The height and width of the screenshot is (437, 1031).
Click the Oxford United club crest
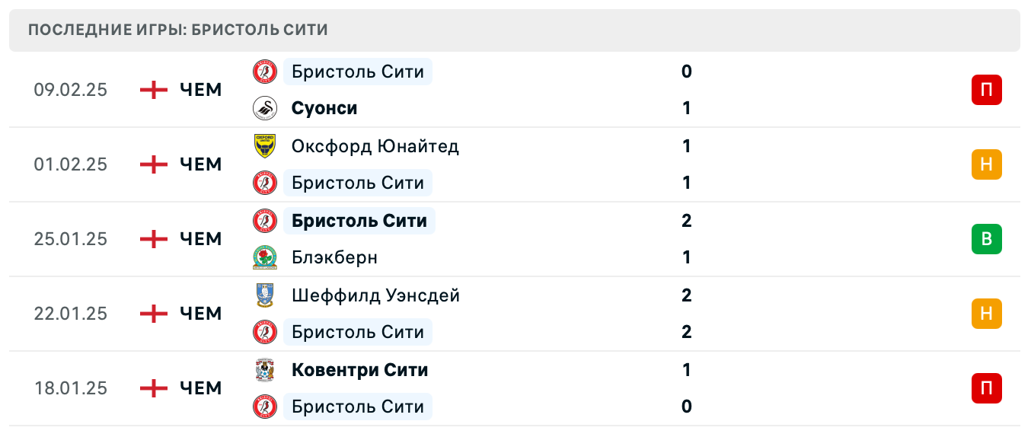265,145
